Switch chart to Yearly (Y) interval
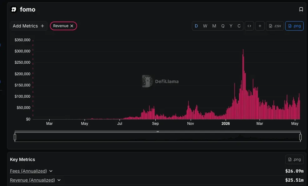 231,26
